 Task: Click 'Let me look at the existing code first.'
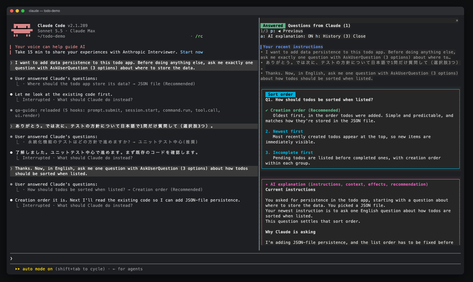[x=64, y=94]
